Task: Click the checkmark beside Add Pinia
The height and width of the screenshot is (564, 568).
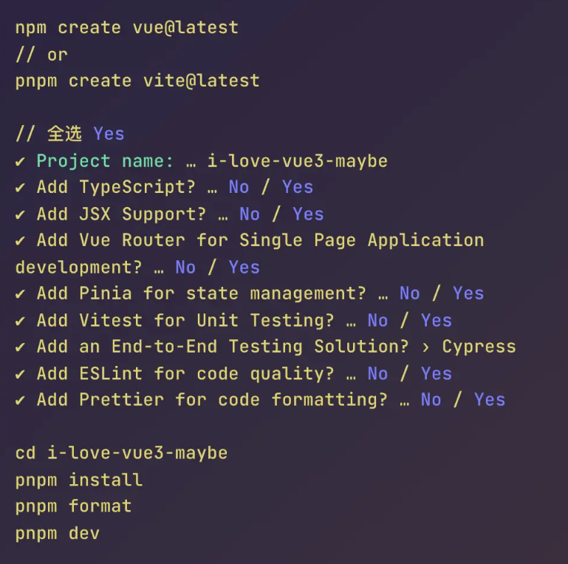Action: pyautogui.click(x=20, y=294)
